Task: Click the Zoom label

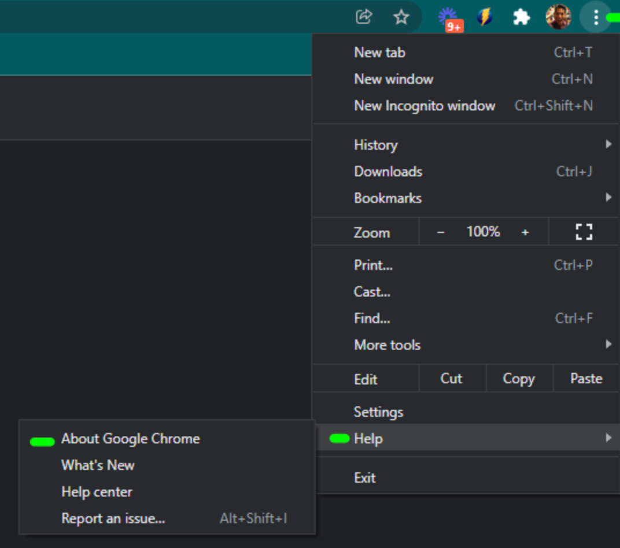Action: (372, 233)
